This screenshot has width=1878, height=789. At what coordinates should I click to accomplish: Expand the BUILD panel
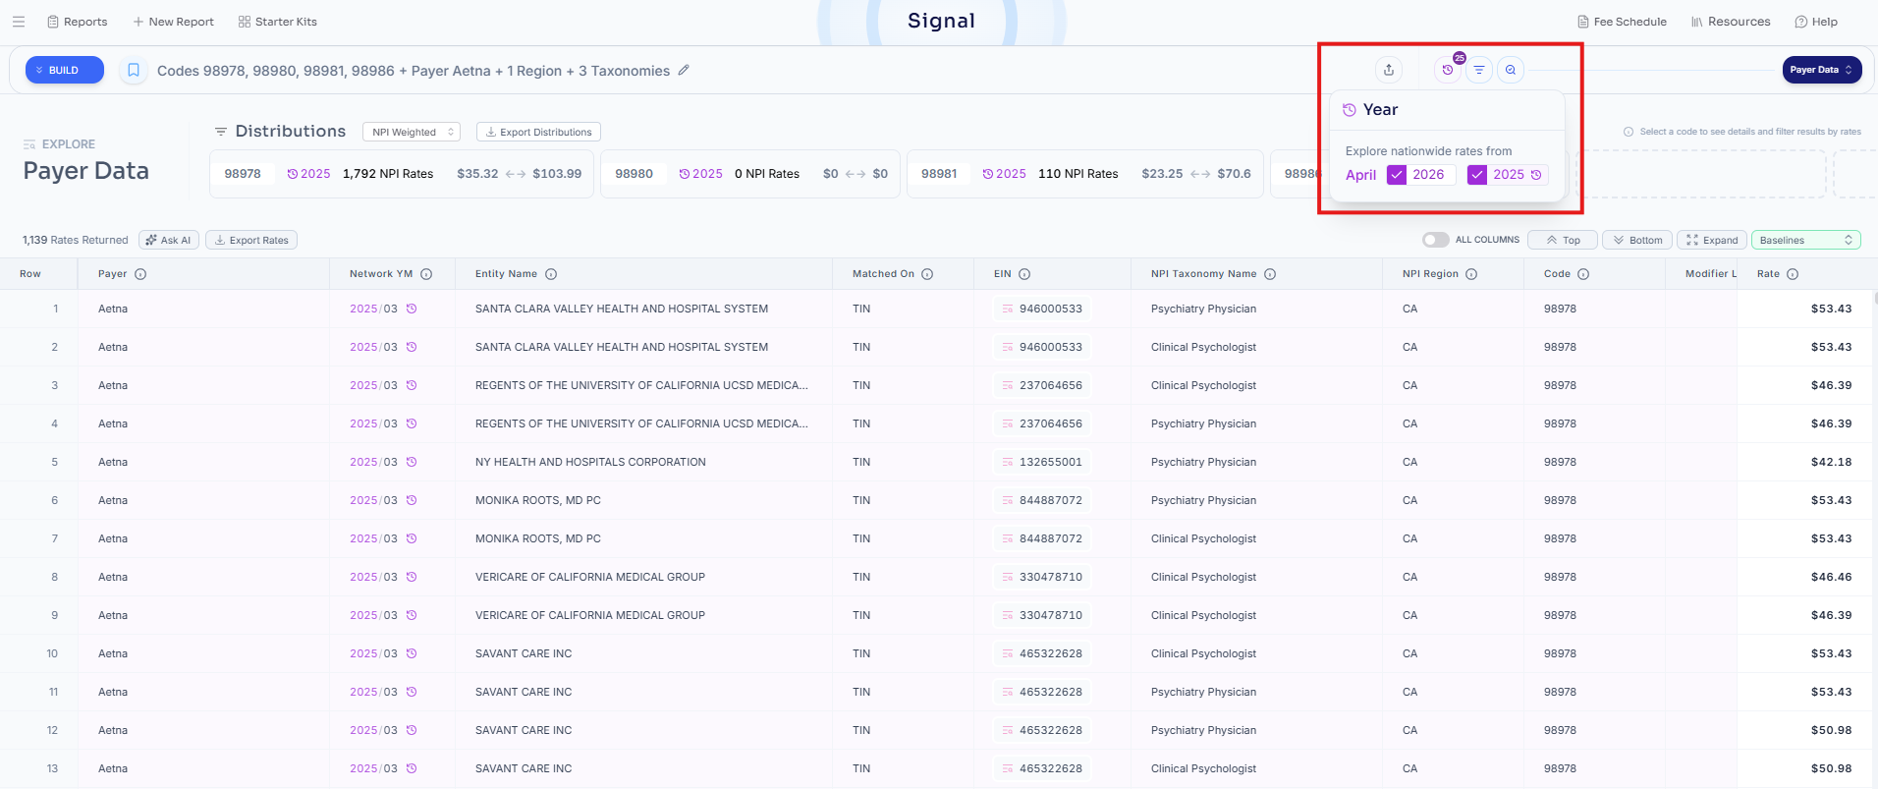point(65,70)
